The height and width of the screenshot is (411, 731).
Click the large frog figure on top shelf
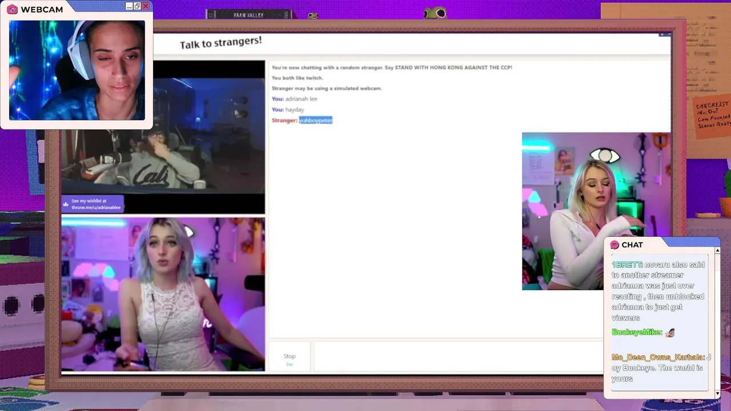point(435,13)
